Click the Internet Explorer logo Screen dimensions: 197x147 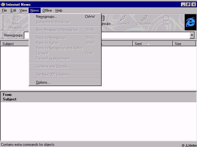(x=191, y=22)
